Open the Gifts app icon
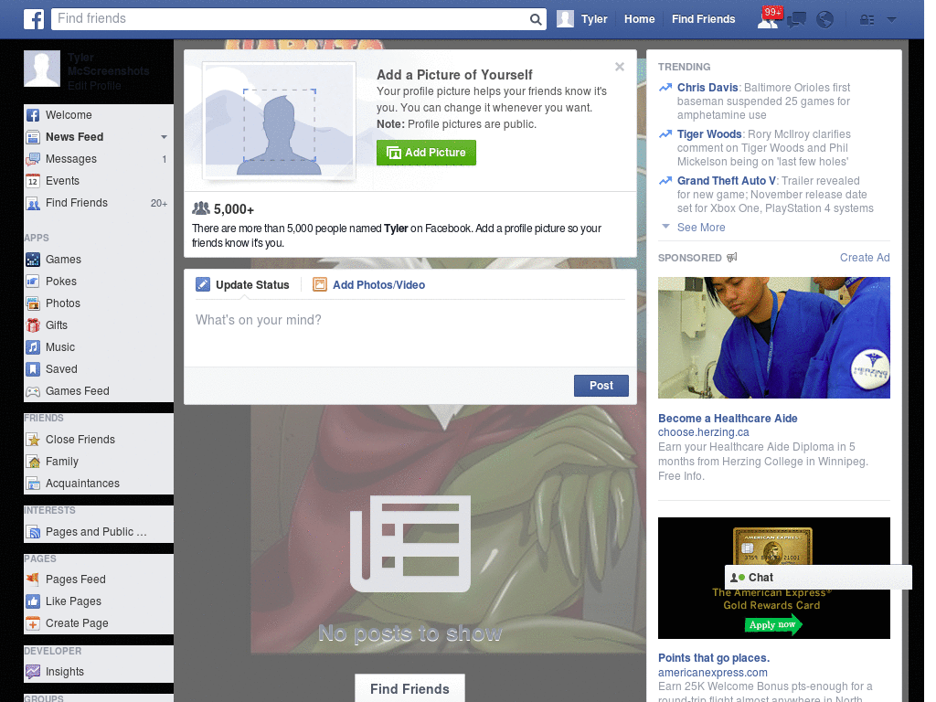This screenshot has width=936, height=702. click(x=32, y=324)
